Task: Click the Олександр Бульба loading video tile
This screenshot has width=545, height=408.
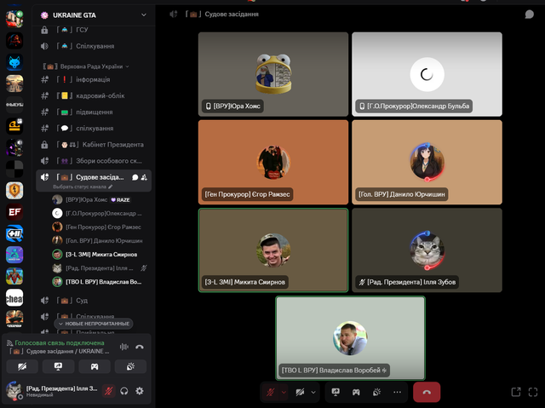Action: [427, 74]
